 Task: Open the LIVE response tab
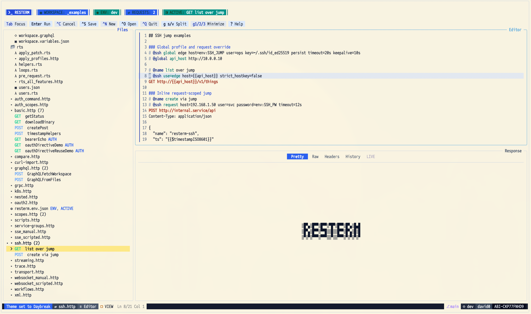[371, 156]
